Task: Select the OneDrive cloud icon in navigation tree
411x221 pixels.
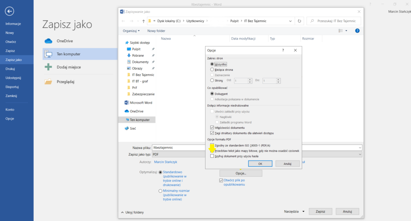Action: (x=127, y=111)
